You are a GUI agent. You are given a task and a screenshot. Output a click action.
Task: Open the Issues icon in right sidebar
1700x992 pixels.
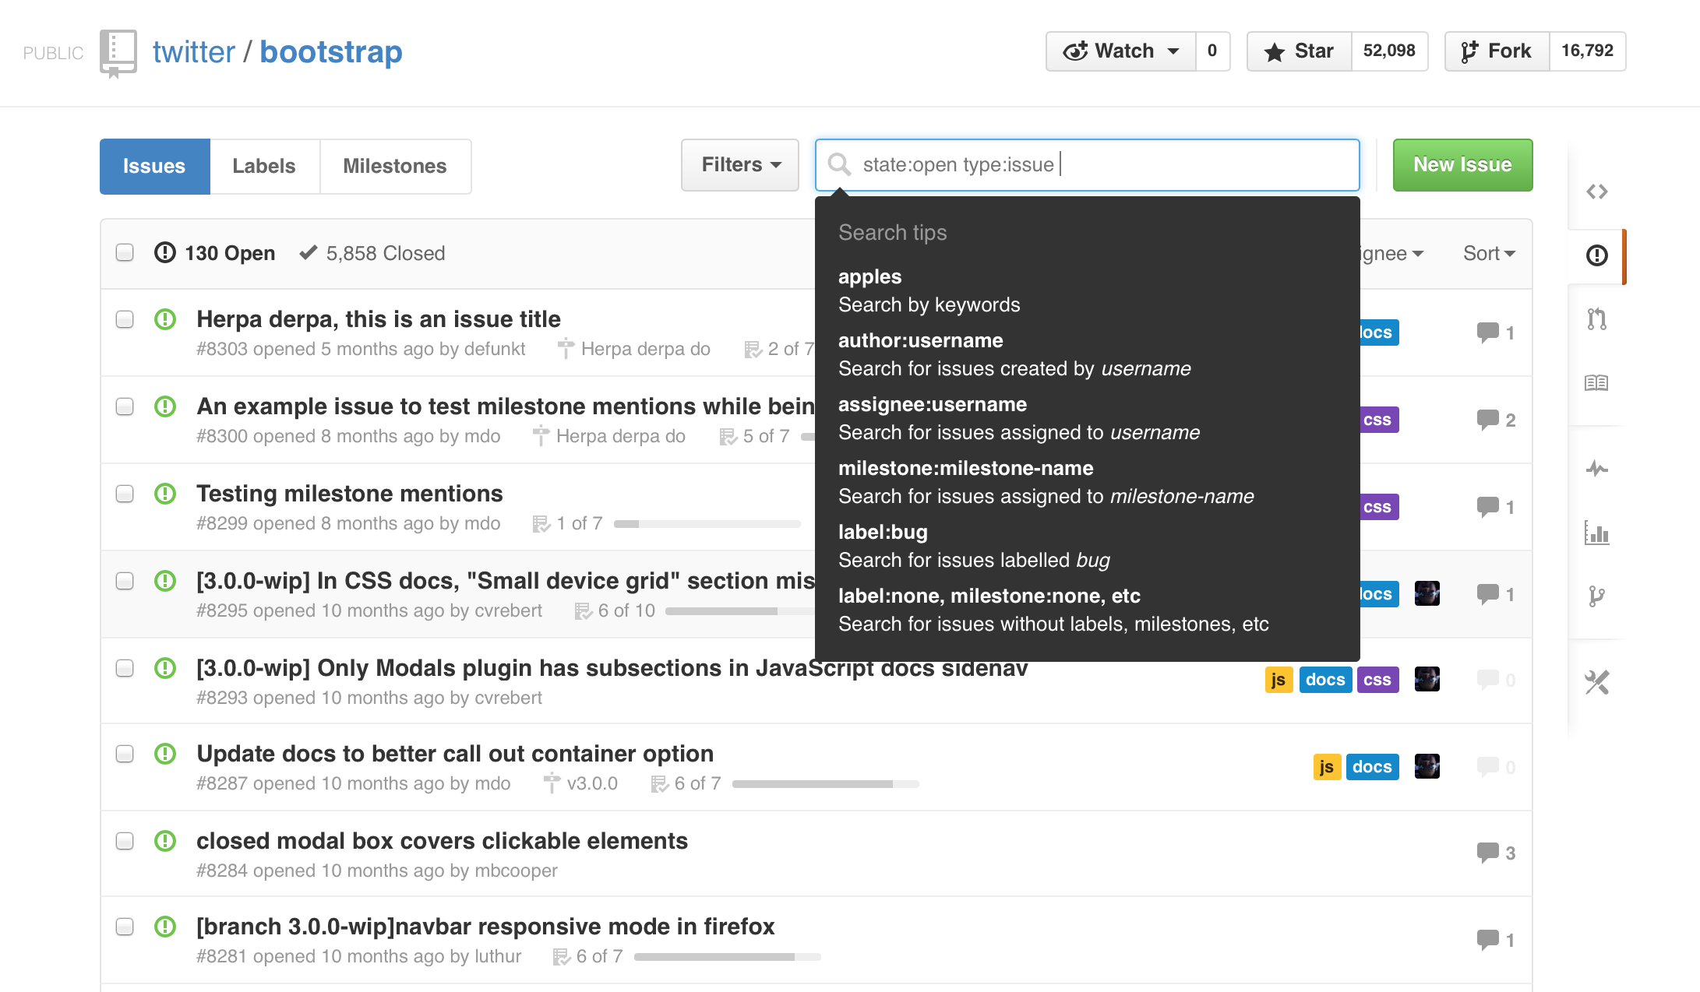click(1596, 255)
